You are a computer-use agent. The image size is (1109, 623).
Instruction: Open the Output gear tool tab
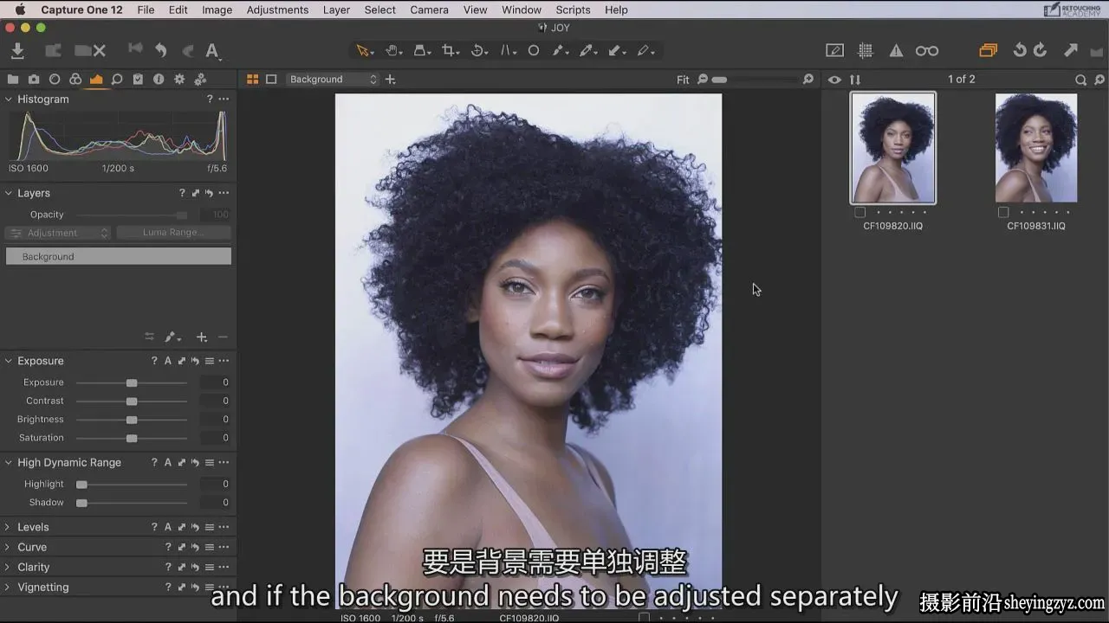tap(179, 80)
